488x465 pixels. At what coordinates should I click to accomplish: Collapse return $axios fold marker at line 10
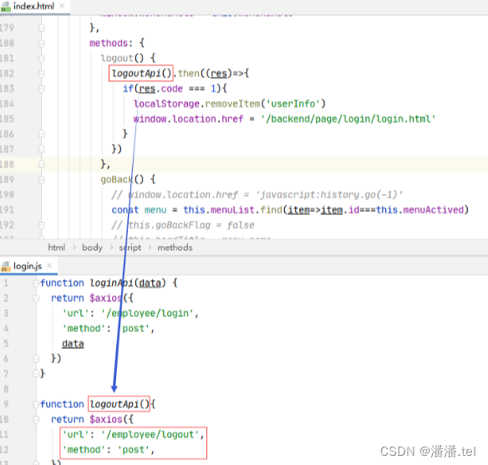[x=36, y=420]
